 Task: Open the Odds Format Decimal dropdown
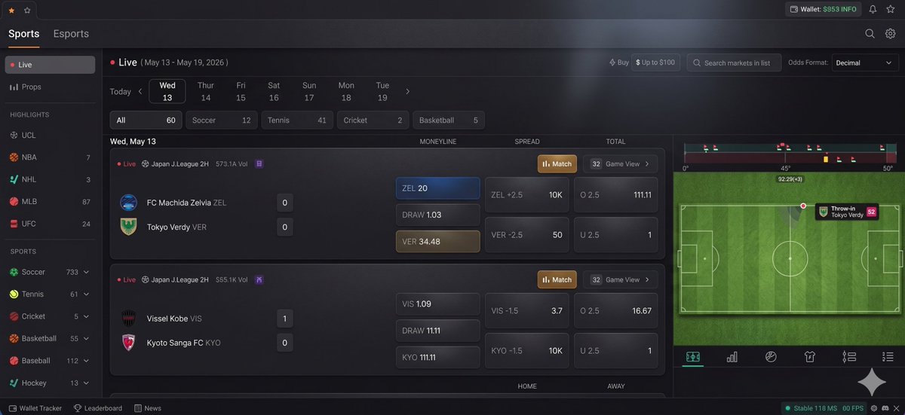865,63
